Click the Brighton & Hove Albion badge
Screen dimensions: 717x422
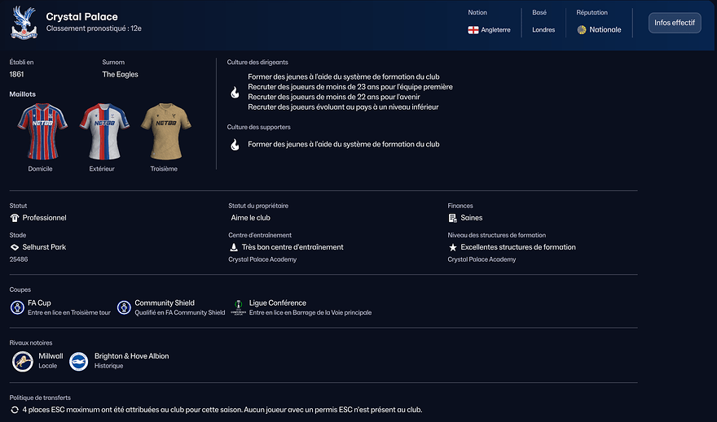coord(79,361)
